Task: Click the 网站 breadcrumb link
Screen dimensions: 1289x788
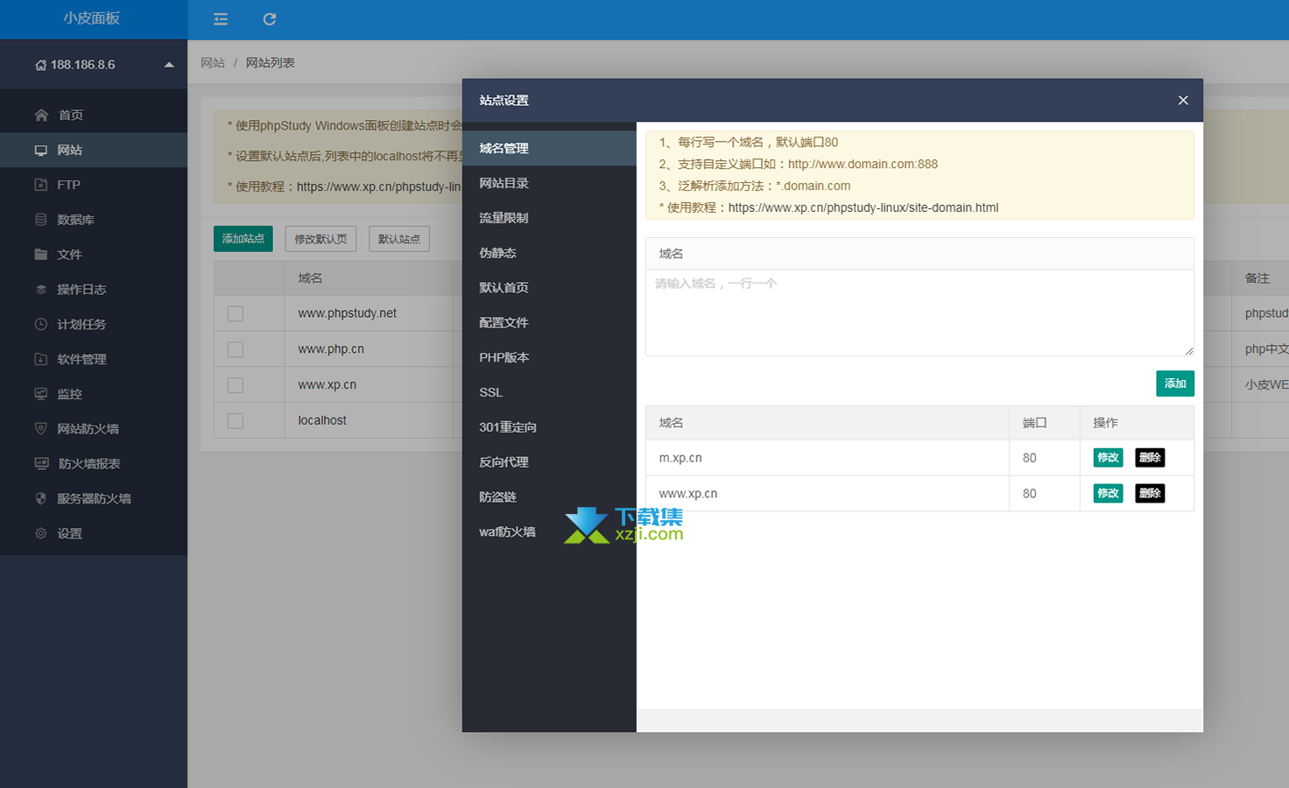Action: [213, 63]
